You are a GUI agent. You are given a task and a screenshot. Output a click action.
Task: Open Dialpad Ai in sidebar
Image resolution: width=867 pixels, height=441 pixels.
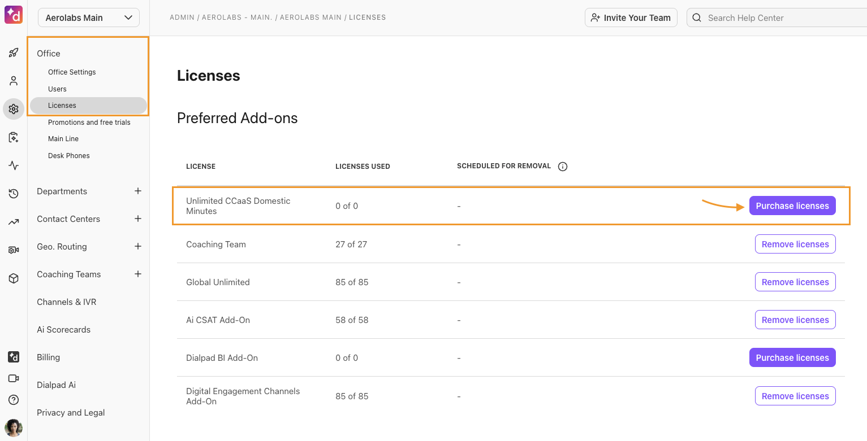coord(57,385)
